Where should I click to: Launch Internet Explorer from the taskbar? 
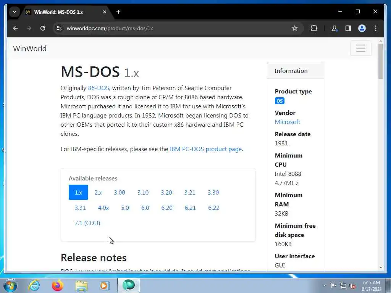tap(34, 285)
